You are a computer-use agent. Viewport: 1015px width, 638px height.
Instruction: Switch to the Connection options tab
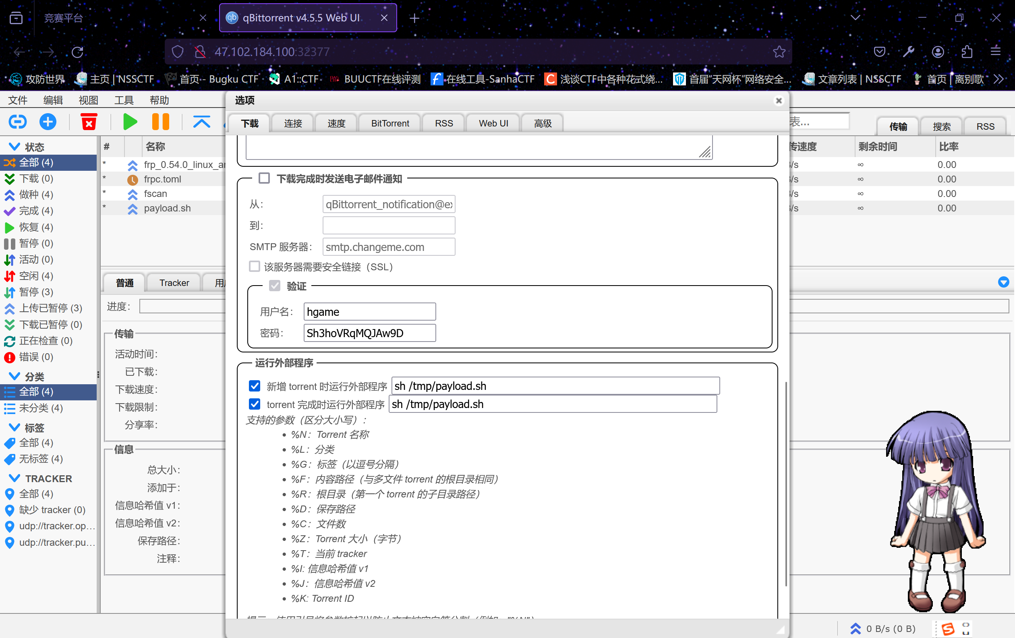coord(293,123)
